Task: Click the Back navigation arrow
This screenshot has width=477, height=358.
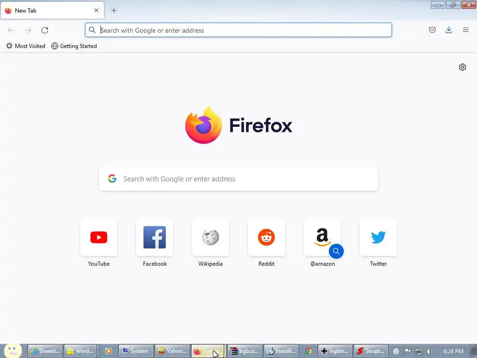Action: click(x=11, y=30)
